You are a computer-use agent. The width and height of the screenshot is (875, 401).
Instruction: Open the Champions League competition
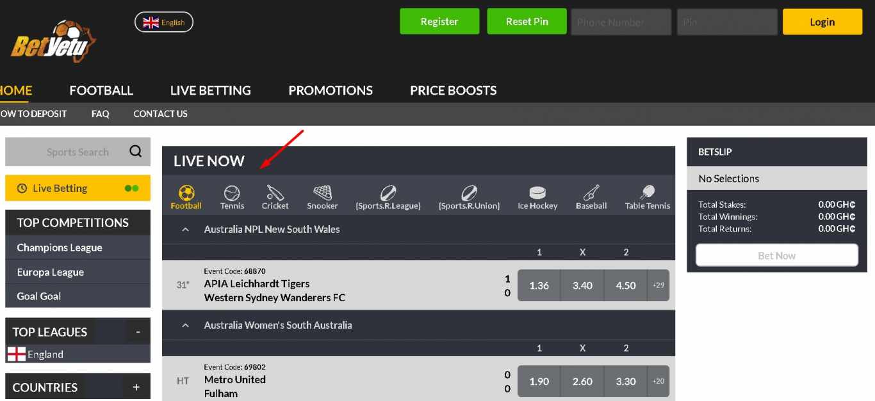pos(78,248)
